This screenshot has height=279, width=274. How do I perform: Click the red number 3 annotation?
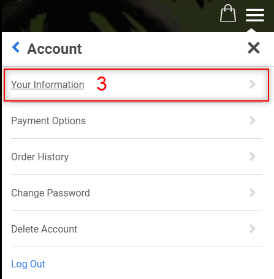point(102,84)
